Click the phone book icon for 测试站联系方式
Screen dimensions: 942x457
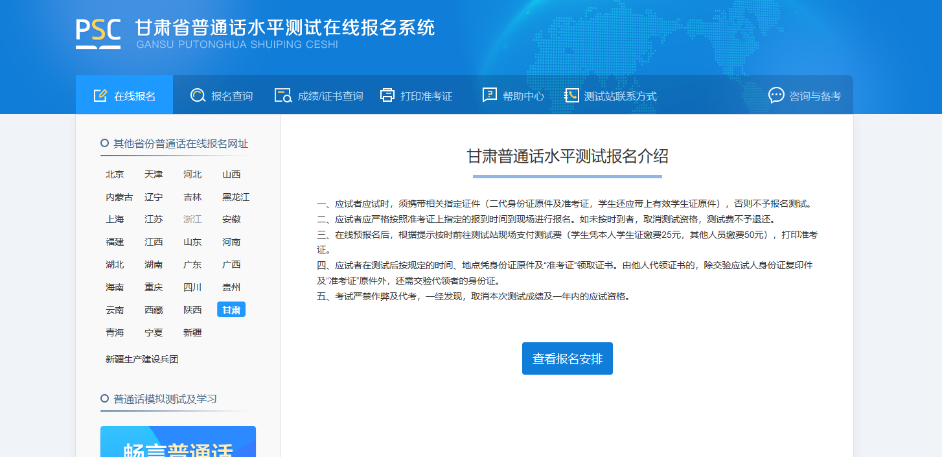point(571,96)
